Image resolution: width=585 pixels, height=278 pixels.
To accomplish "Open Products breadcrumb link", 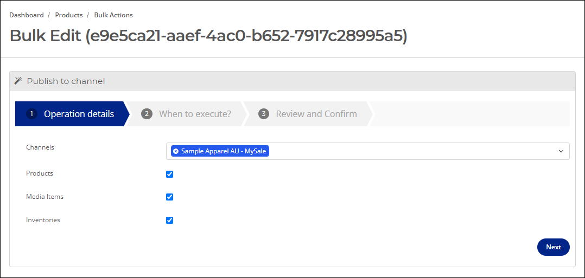I will point(69,15).
